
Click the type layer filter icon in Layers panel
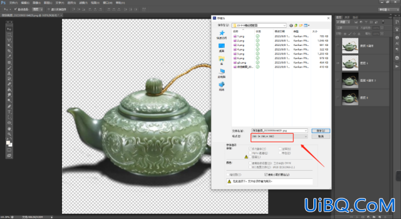(366, 22)
